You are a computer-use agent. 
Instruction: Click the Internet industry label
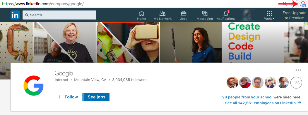(61, 80)
